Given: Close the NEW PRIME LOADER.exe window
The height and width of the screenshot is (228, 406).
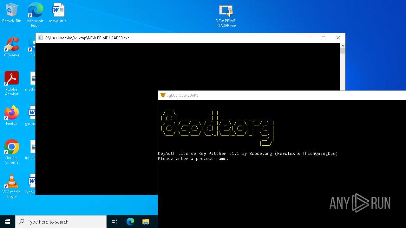Looking at the screenshot, I should (338, 38).
